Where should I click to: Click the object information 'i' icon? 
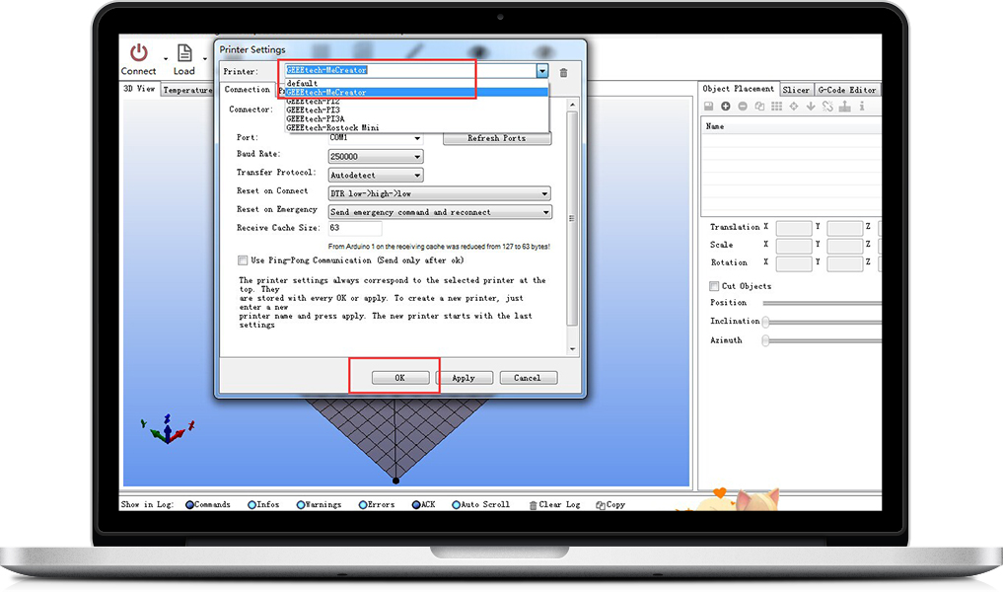862,107
